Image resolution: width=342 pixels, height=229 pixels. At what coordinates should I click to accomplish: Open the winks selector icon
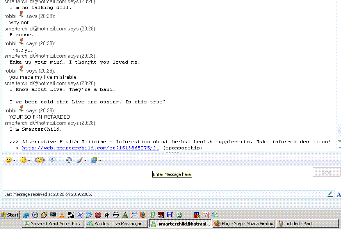(x=23, y=160)
